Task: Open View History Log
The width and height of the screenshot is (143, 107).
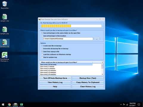Action: [55, 82]
